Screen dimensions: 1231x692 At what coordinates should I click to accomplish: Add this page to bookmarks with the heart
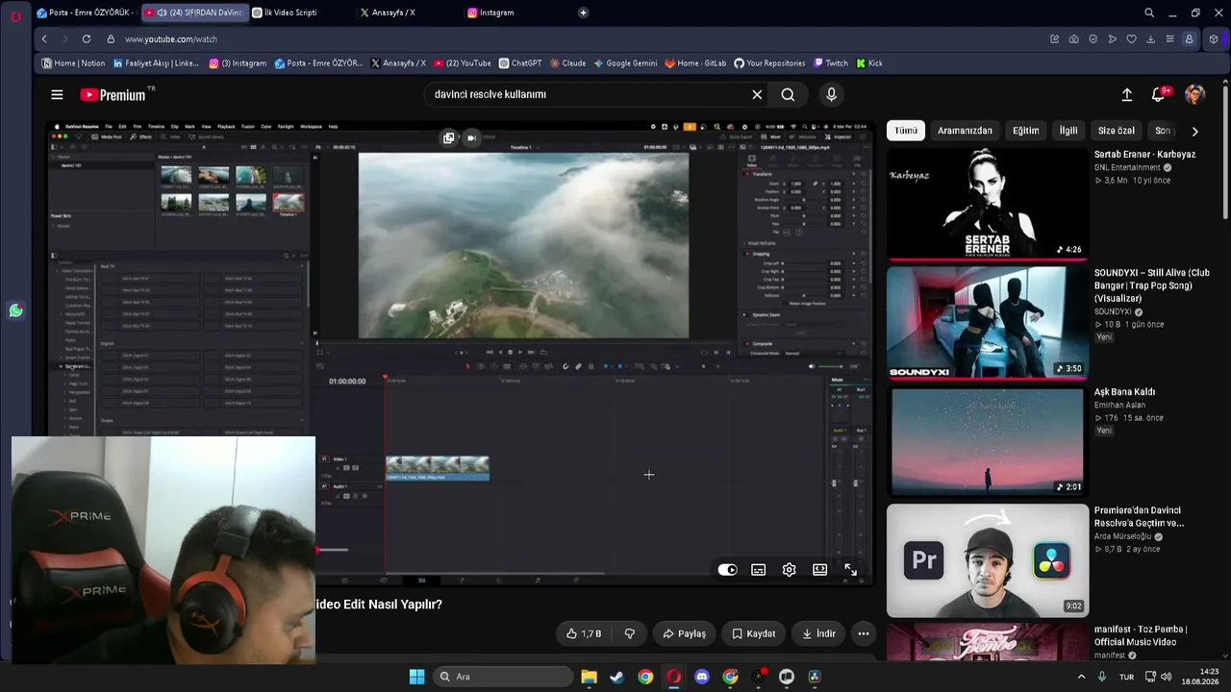[1131, 38]
